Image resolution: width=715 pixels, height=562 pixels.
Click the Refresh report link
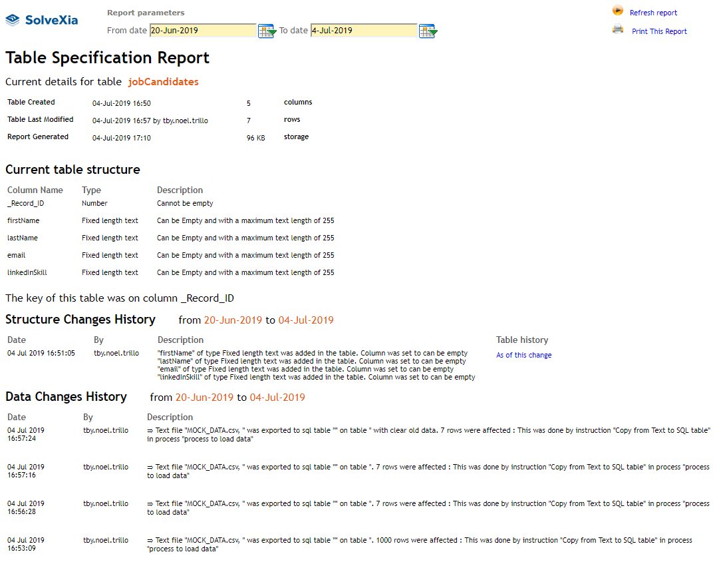click(x=653, y=13)
